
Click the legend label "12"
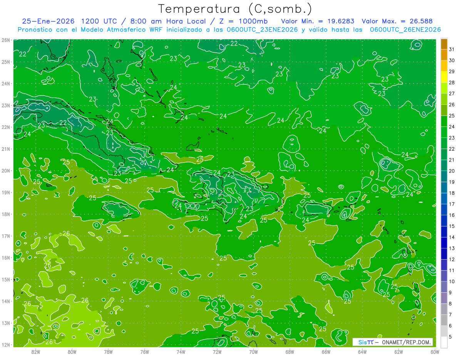pos(452,259)
